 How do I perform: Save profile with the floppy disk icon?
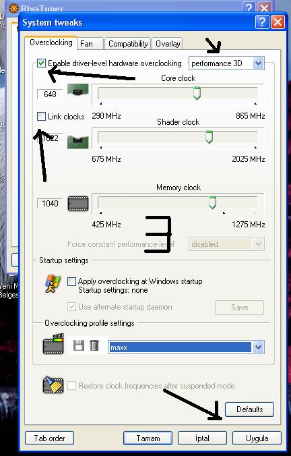[78, 346]
